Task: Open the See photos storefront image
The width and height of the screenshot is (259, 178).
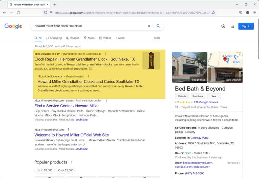Action: coord(189,67)
